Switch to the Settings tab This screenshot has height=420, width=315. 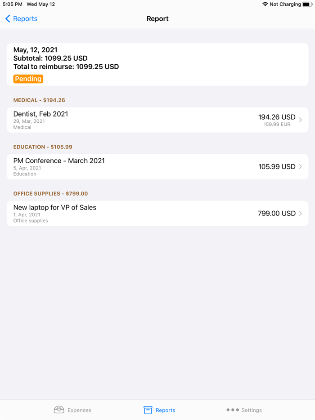coord(244,410)
